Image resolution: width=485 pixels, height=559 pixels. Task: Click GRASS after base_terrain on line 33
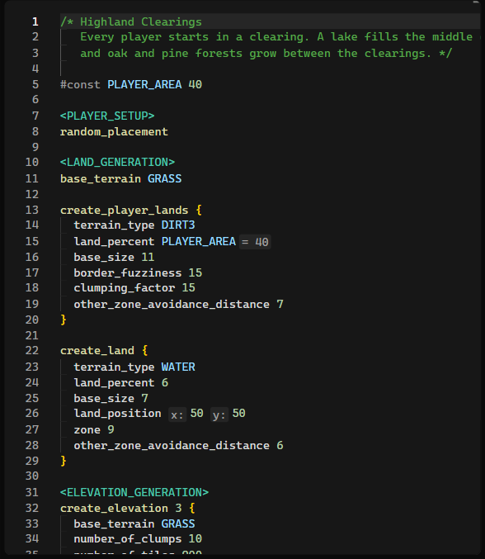click(x=178, y=523)
